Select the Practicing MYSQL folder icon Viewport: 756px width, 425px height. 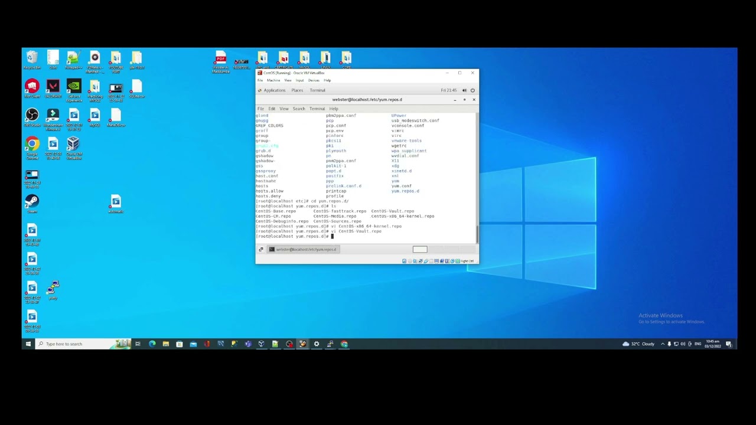click(x=94, y=90)
